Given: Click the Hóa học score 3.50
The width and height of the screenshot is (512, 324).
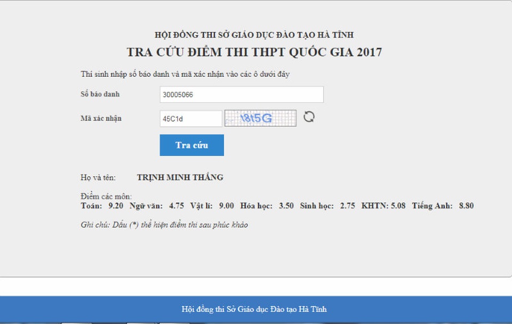Looking at the screenshot, I should coord(286,206).
